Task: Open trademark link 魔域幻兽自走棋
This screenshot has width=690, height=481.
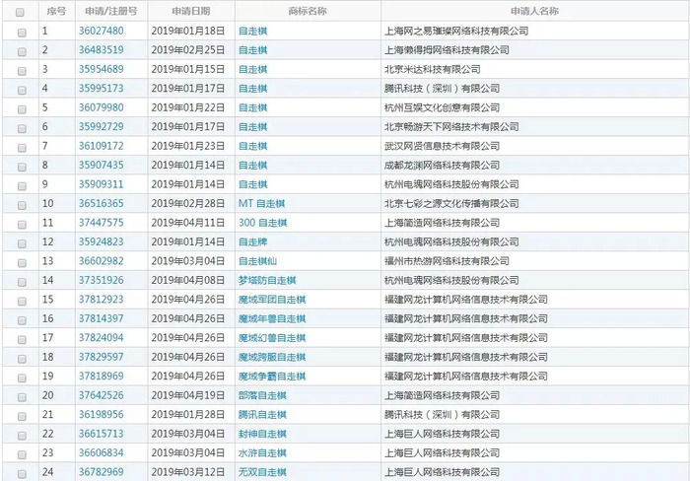Action: pyautogui.click(x=272, y=338)
